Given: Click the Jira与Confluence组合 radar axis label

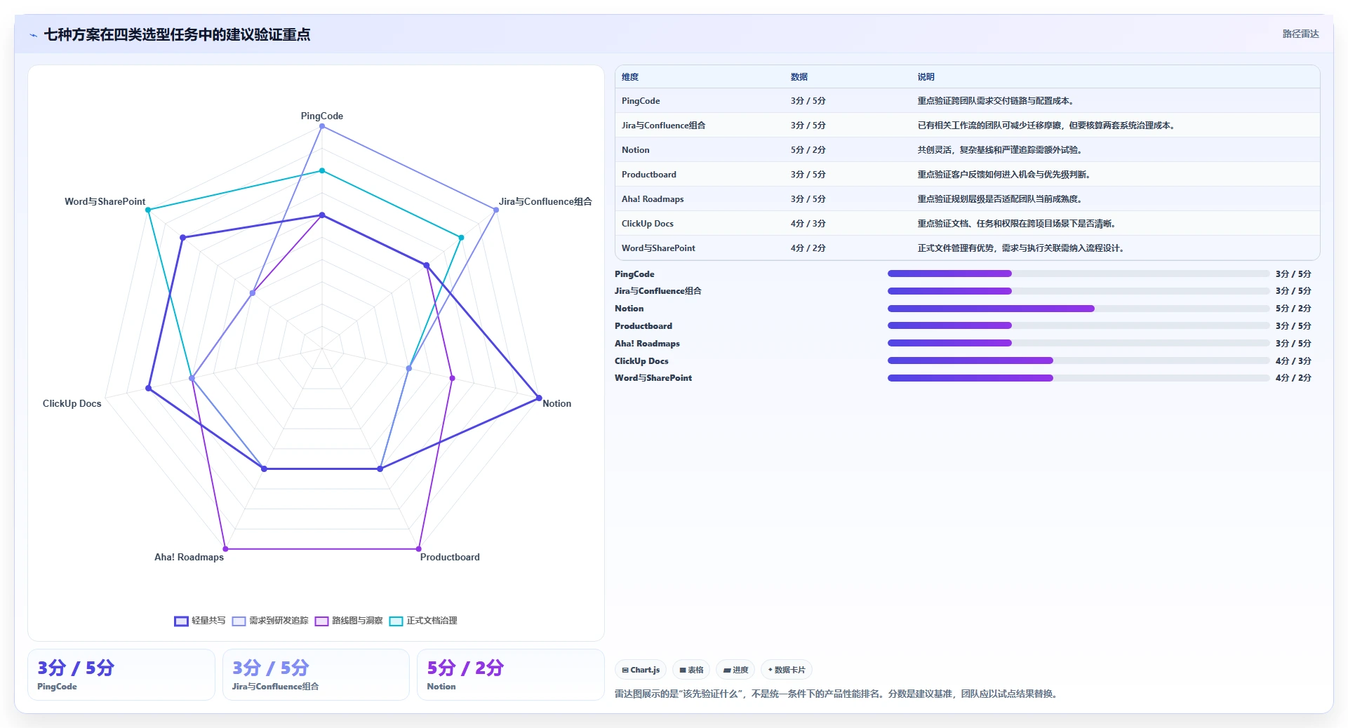Looking at the screenshot, I should tap(545, 201).
